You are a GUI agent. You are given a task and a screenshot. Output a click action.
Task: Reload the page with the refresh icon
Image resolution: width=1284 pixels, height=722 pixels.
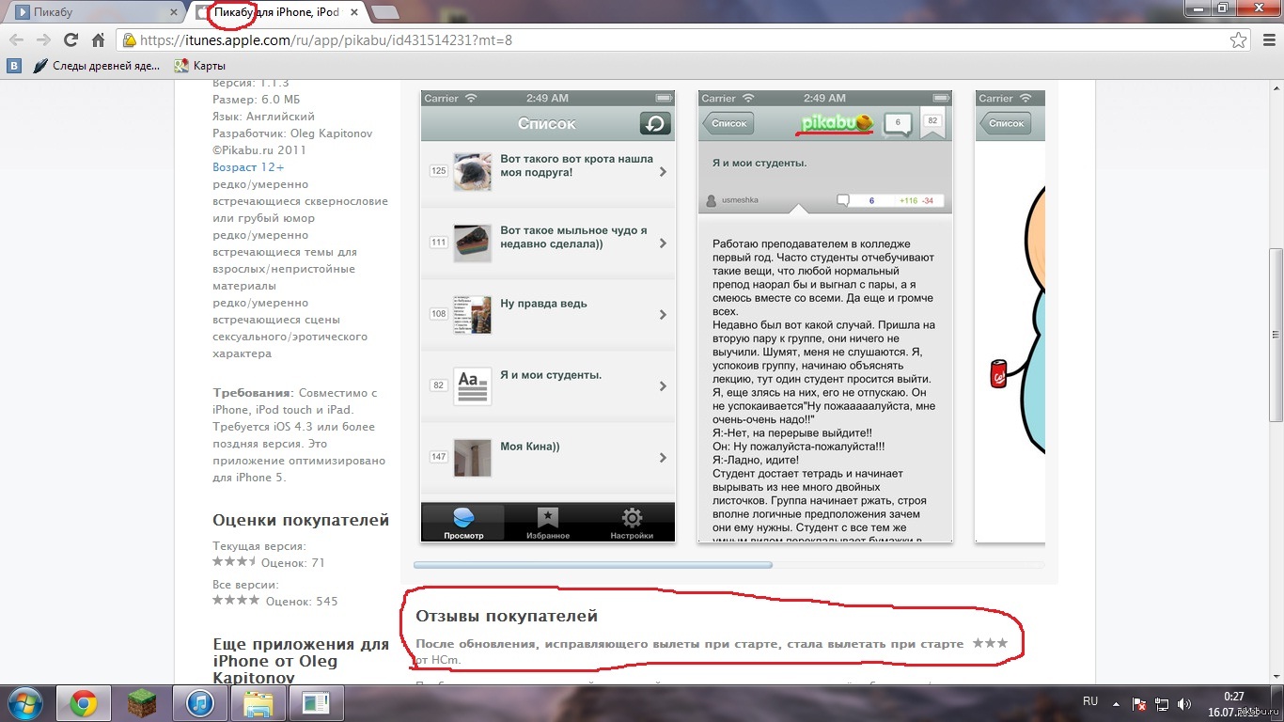[x=70, y=40]
